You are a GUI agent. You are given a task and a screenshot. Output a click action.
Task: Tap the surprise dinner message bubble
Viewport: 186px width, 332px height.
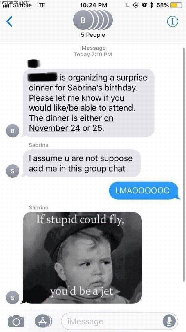tap(88, 103)
